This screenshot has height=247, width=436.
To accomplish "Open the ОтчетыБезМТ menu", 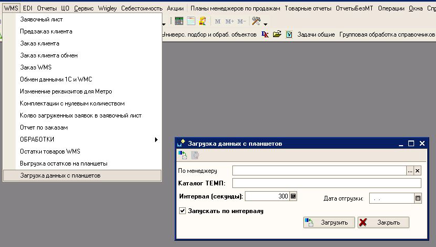I will click(354, 8).
